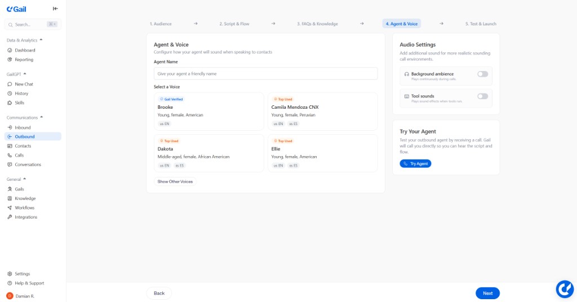The height and width of the screenshot is (302, 577).
Task: Collapse the Data & Analytics section
Action: (41, 40)
